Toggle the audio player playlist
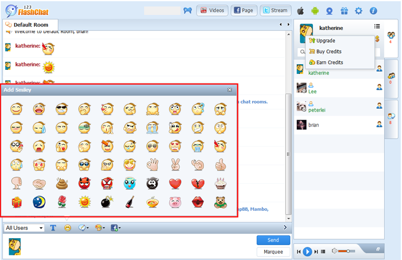This screenshot has width=402, height=260. [323, 251]
